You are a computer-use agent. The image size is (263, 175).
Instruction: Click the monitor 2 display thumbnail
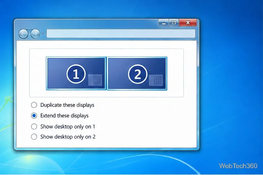pyautogui.click(x=137, y=73)
